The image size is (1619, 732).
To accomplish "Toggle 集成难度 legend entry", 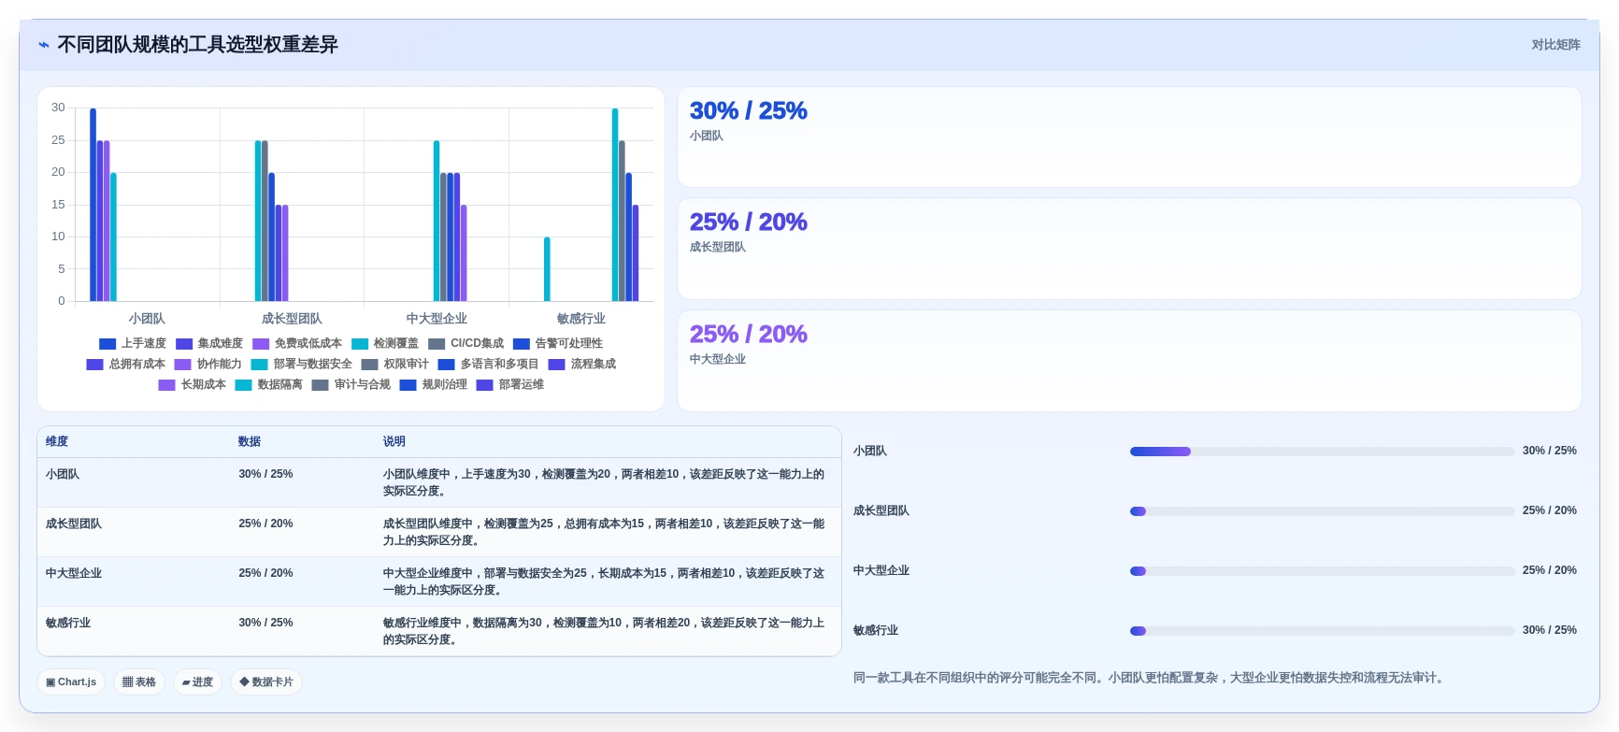I will (x=209, y=344).
